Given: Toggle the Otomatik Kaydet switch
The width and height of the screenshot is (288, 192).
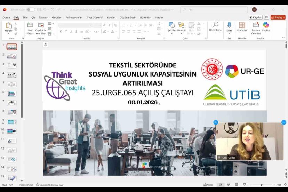Looking at the screenshot, I should pyautogui.click(x=31, y=9).
